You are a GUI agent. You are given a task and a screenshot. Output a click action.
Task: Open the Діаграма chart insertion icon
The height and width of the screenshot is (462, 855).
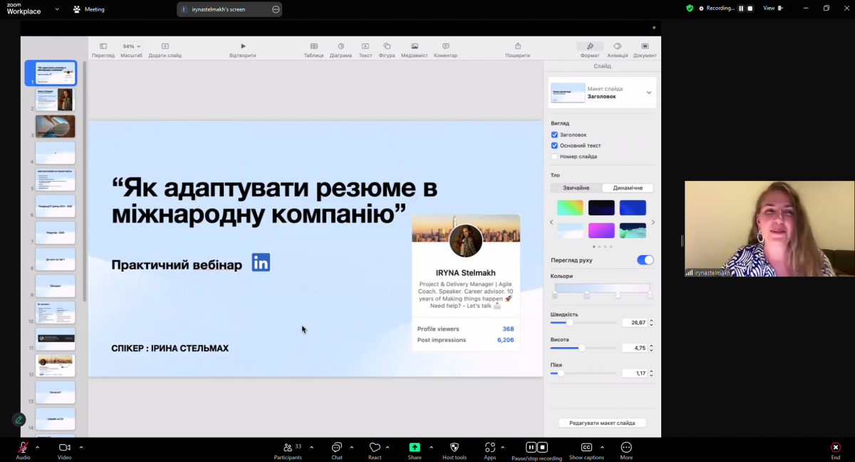(x=341, y=44)
